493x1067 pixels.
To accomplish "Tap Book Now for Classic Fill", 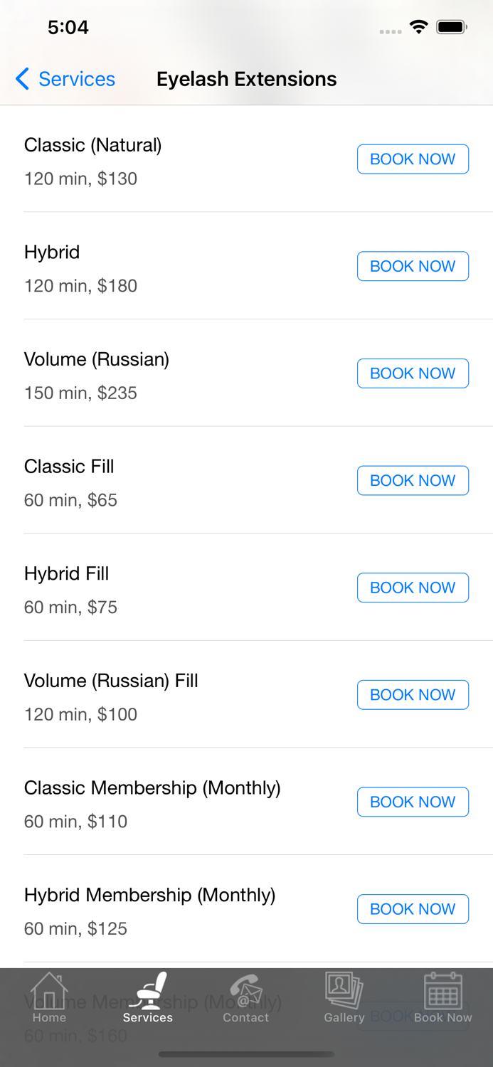I will point(413,481).
